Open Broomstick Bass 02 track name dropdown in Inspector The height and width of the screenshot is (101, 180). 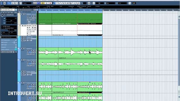click(x=8, y=10)
